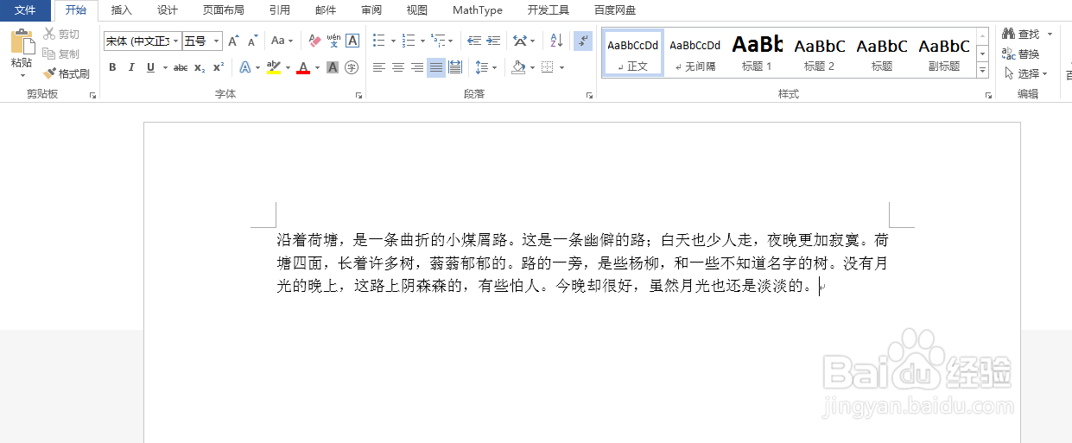
Task: Switch to the 页面布局 tab
Action: click(x=223, y=10)
